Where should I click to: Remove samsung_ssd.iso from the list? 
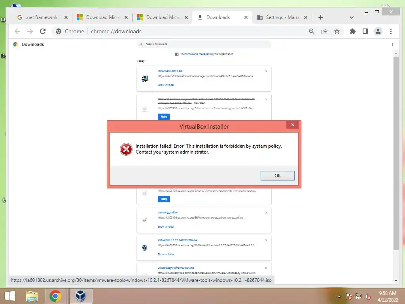coord(266,213)
